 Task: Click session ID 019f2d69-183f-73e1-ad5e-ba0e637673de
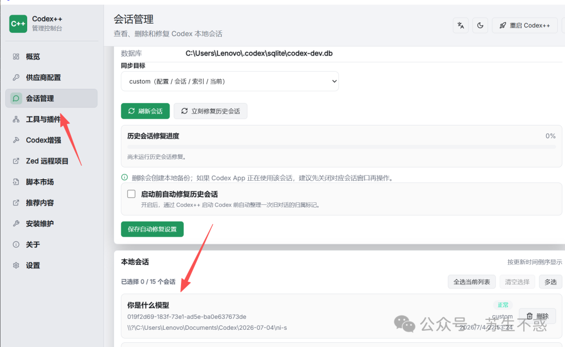coord(187,317)
